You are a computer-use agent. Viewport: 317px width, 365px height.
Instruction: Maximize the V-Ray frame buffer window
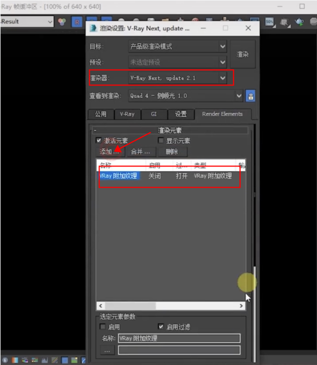(x=302, y=7)
